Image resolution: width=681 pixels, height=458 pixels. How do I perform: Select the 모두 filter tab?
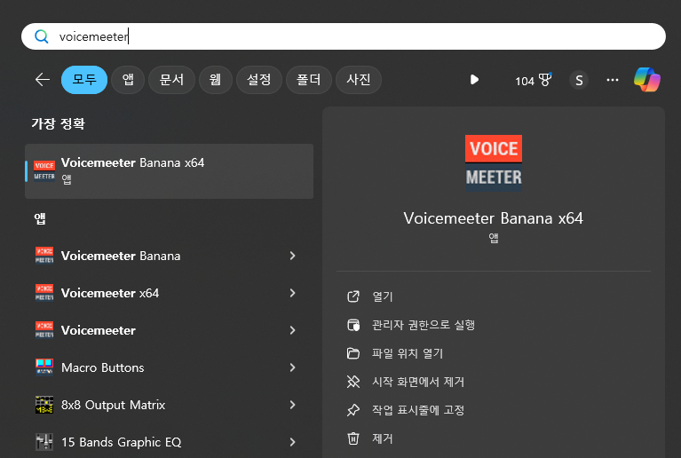coord(84,80)
